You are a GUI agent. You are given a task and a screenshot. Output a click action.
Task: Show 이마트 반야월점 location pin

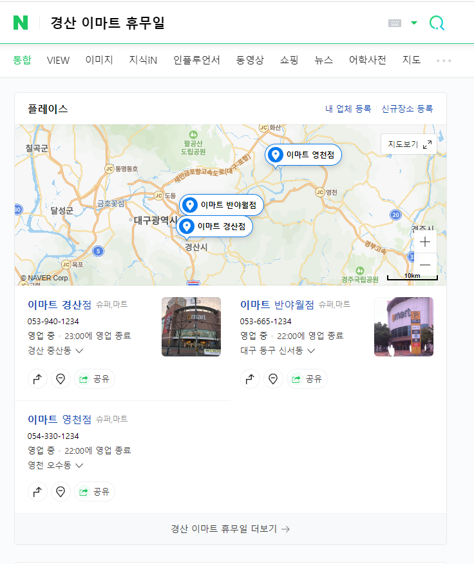(x=273, y=379)
